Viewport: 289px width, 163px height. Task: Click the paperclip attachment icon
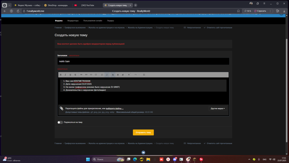(62, 108)
